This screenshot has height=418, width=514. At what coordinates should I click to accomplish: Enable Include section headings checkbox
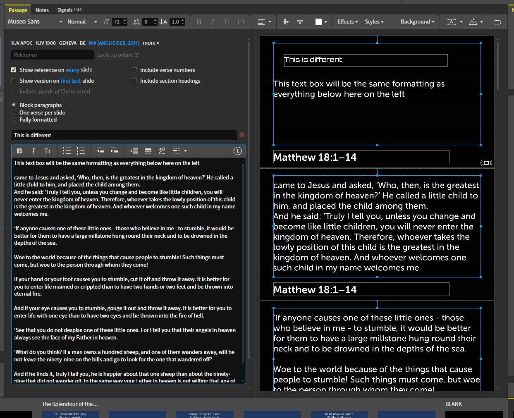pos(134,81)
